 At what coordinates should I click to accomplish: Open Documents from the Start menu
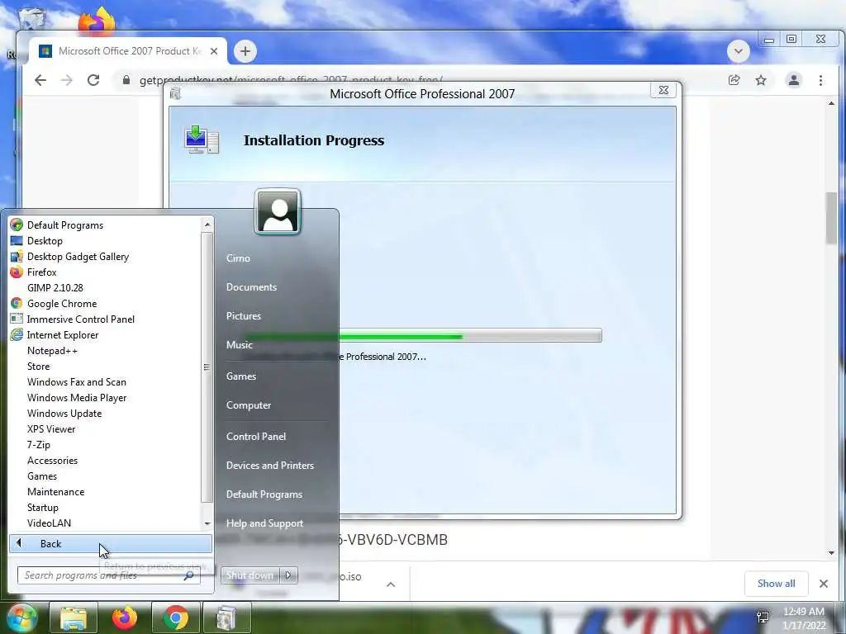(x=251, y=287)
